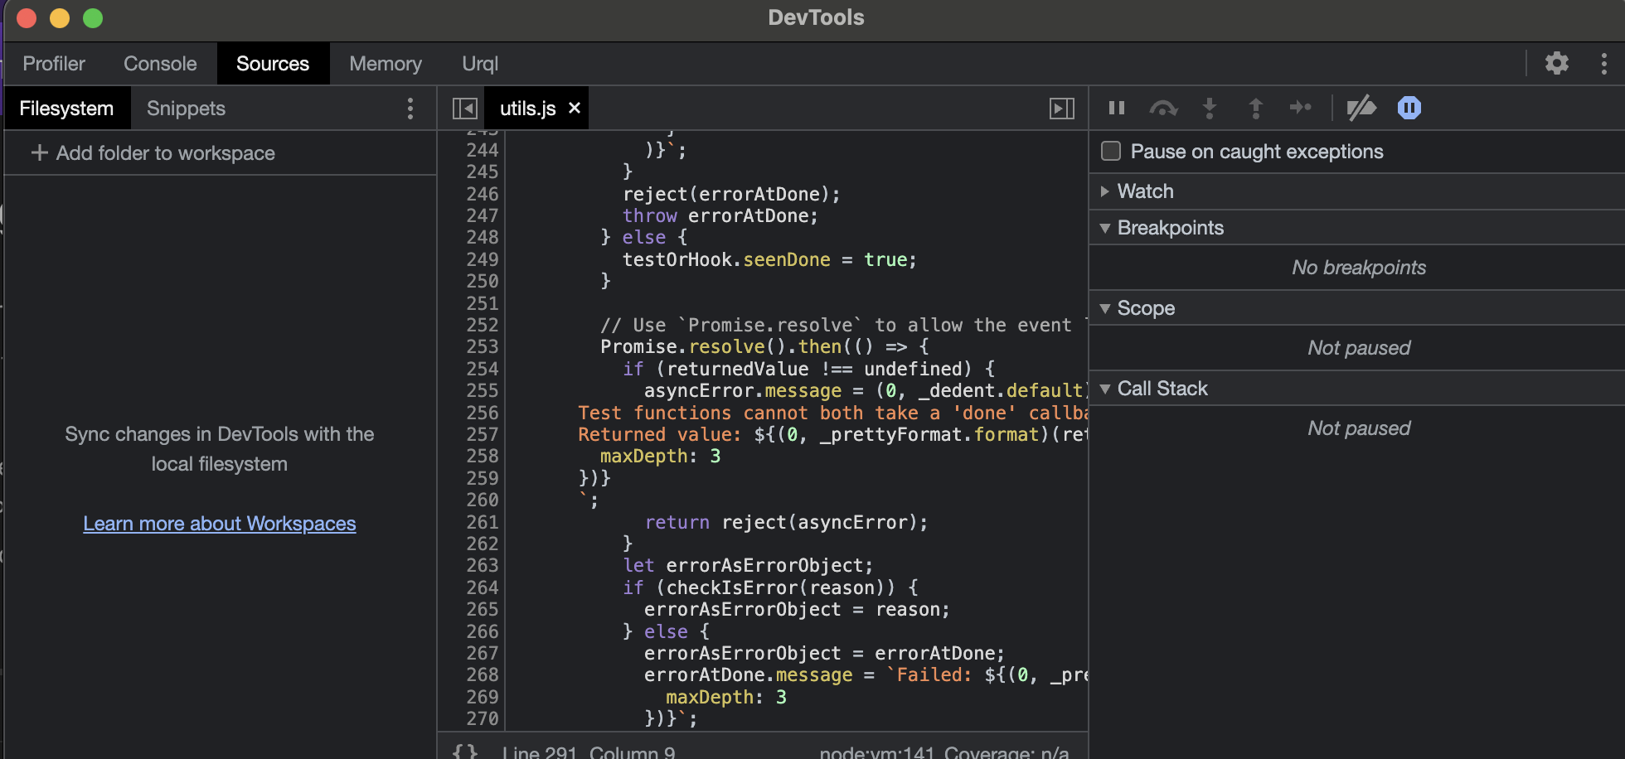This screenshot has height=759, width=1625.
Task: Click line number 253 in the editor gutter
Action: pyautogui.click(x=482, y=346)
